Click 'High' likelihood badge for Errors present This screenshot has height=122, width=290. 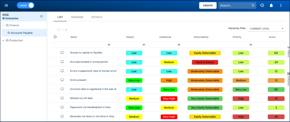click(x=169, y=80)
